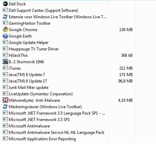Click the iTunes program icon

(x=5, y=68)
